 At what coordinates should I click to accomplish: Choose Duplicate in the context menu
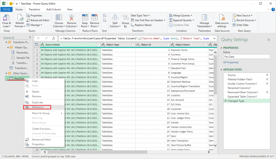click(45, 103)
